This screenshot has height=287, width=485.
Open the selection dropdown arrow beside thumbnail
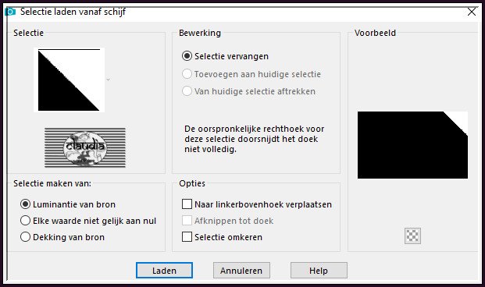[108, 80]
